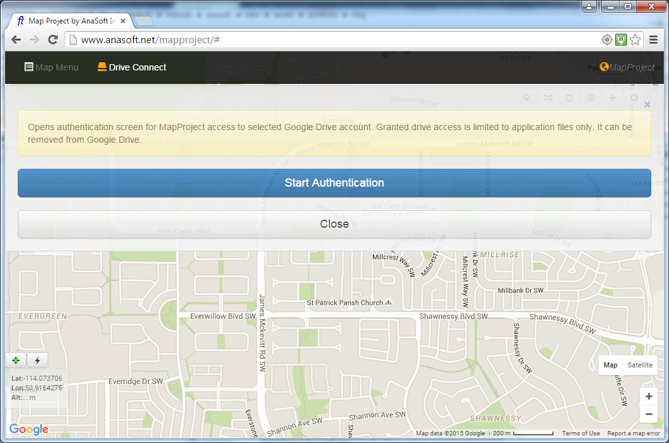Click the Millbank Dr SW road label
Screen dimensions: 669x443
[521, 291]
